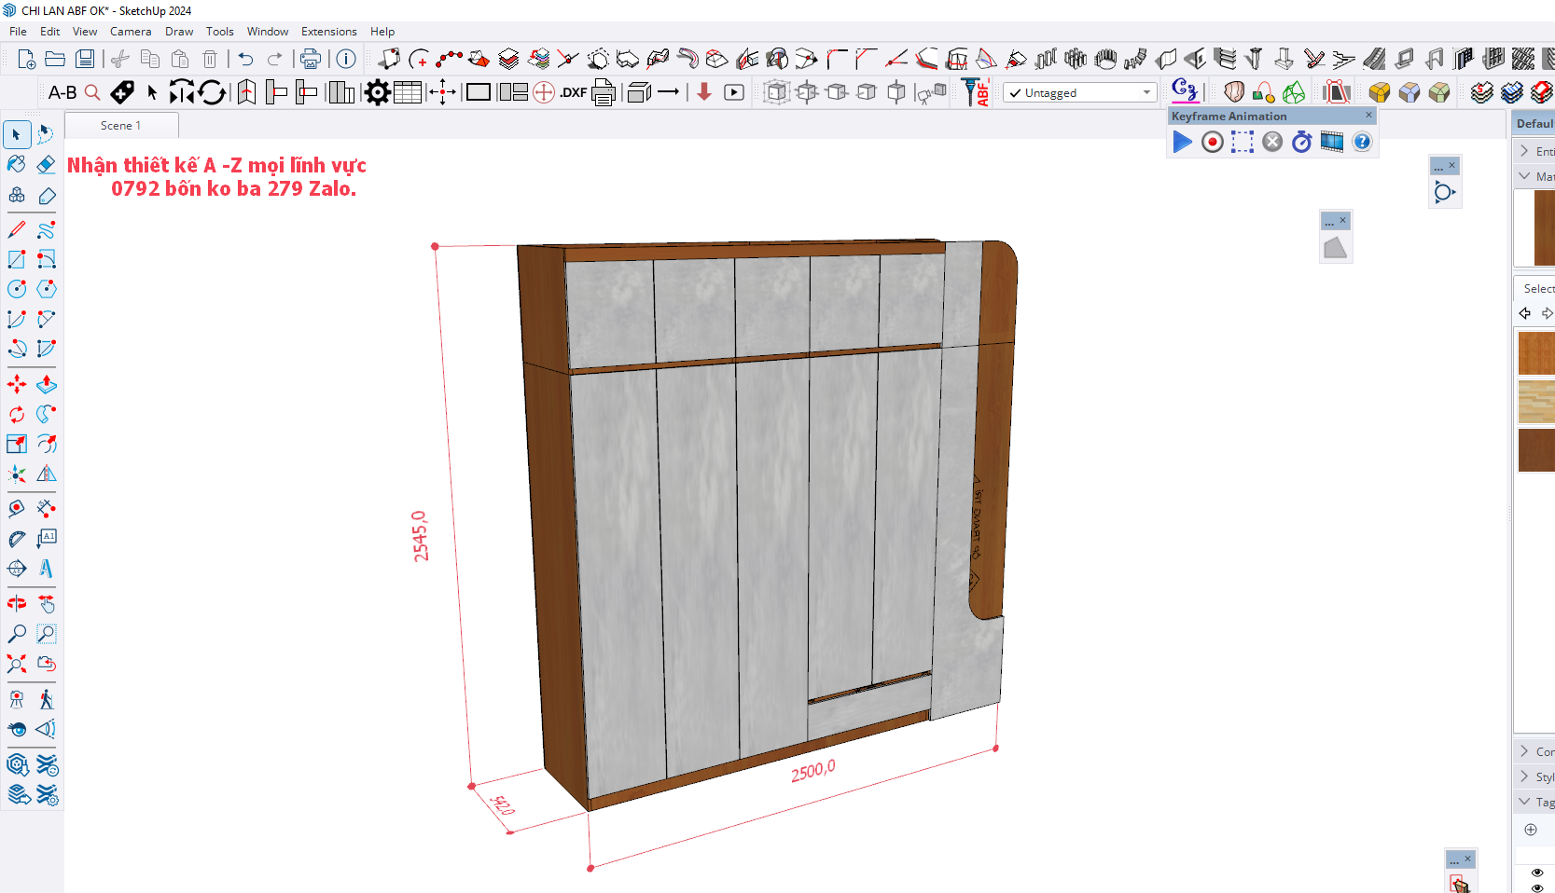Toggle visibility eye of first tag
The image size is (1555, 893).
coord(1537,872)
